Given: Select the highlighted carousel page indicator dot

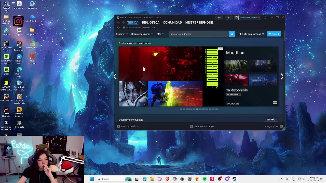Looking at the screenshot, I should point(197,109).
